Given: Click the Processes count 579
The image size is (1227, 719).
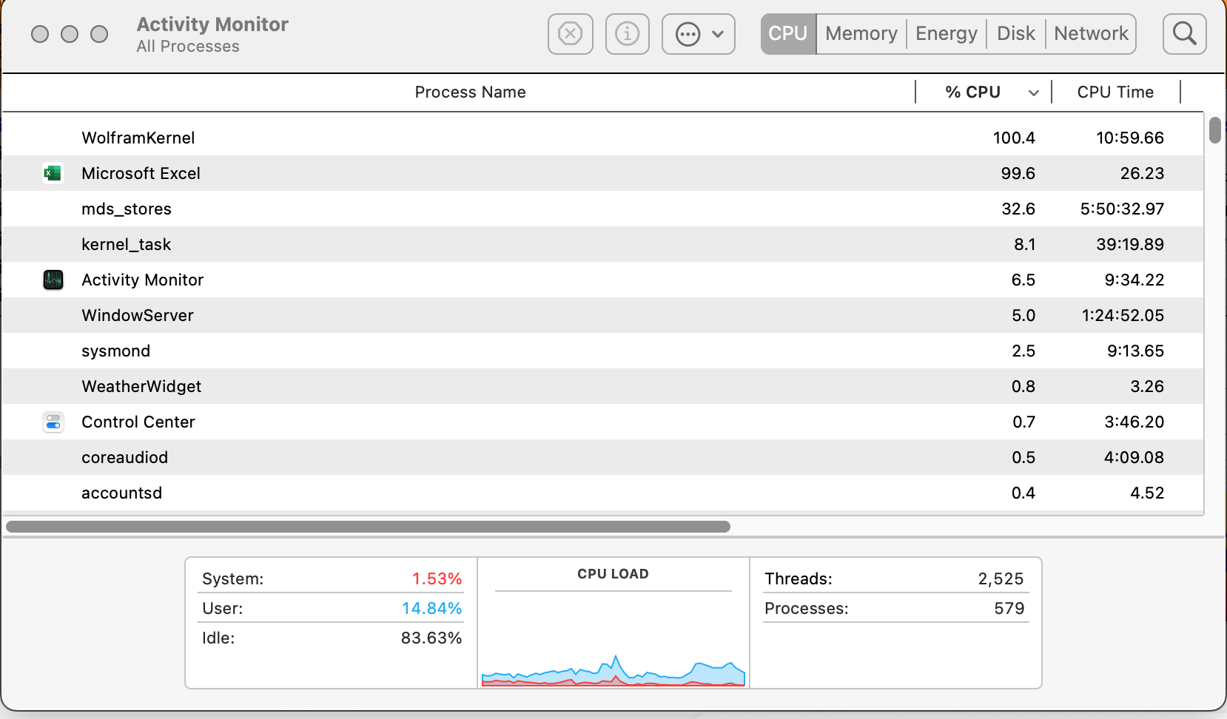Looking at the screenshot, I should pos(1009,608).
